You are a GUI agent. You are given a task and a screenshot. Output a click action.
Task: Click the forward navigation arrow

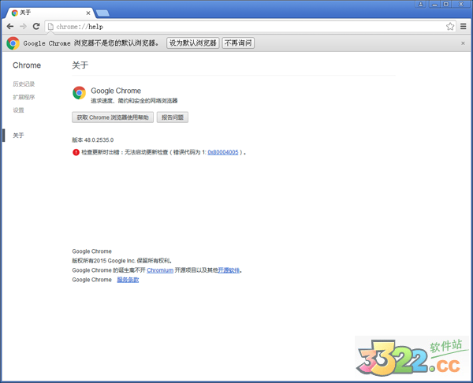[x=23, y=27]
